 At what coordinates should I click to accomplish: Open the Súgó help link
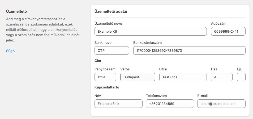tap(10, 51)
